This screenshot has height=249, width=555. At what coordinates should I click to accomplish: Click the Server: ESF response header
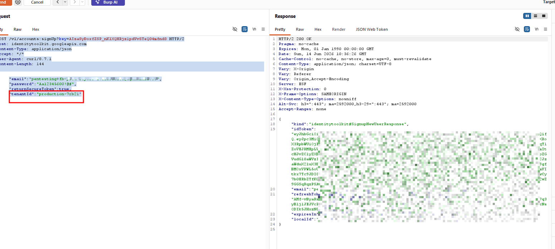[x=293, y=84]
